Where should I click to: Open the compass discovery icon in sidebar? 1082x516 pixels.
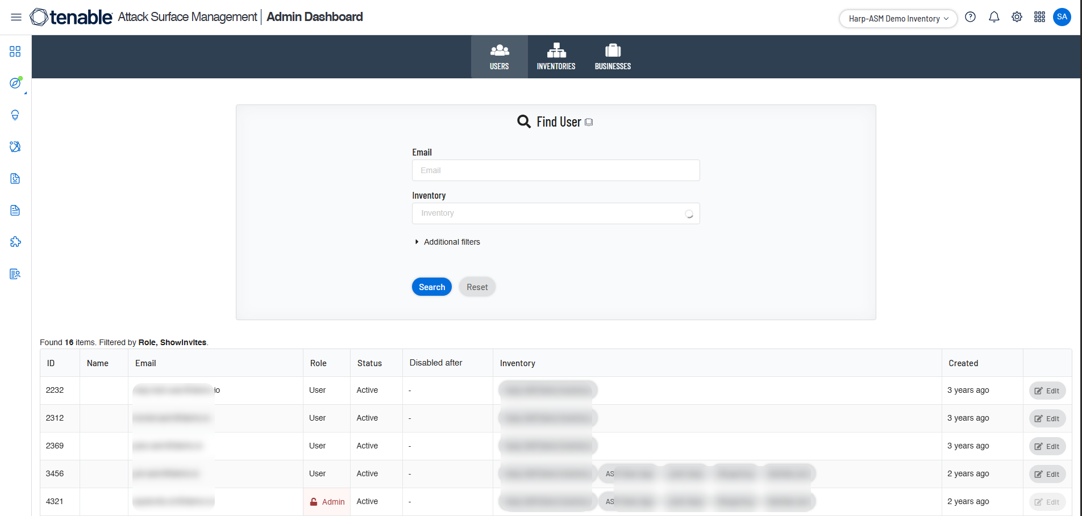click(15, 83)
